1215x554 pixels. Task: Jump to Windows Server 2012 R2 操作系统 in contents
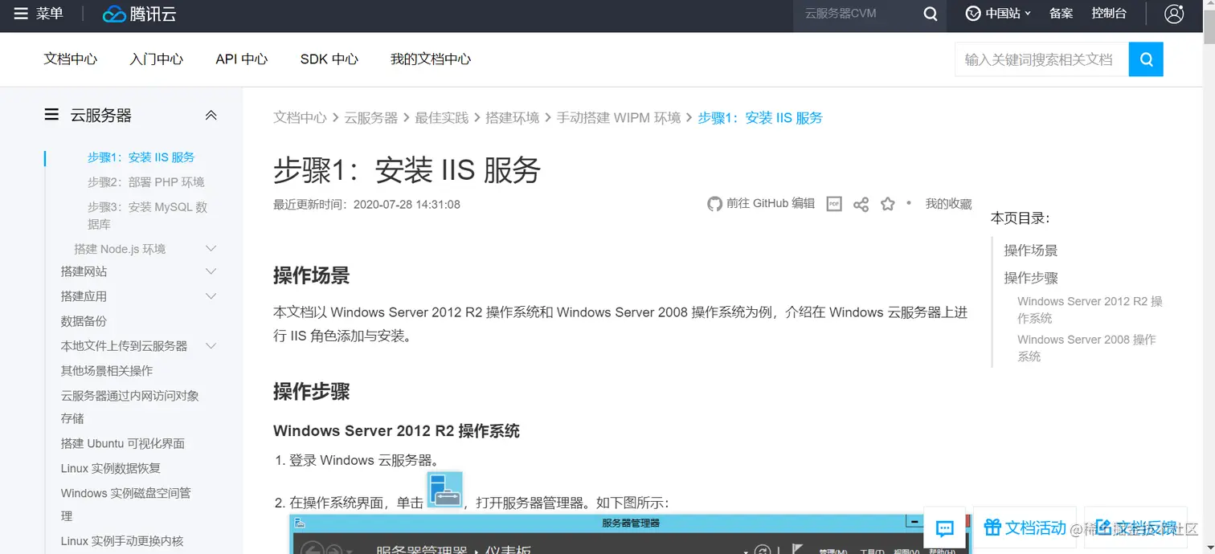1090,310
